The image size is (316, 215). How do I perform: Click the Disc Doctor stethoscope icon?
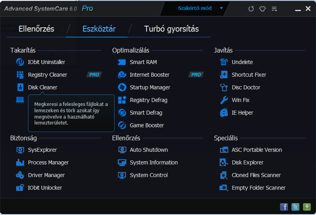pos(224,87)
